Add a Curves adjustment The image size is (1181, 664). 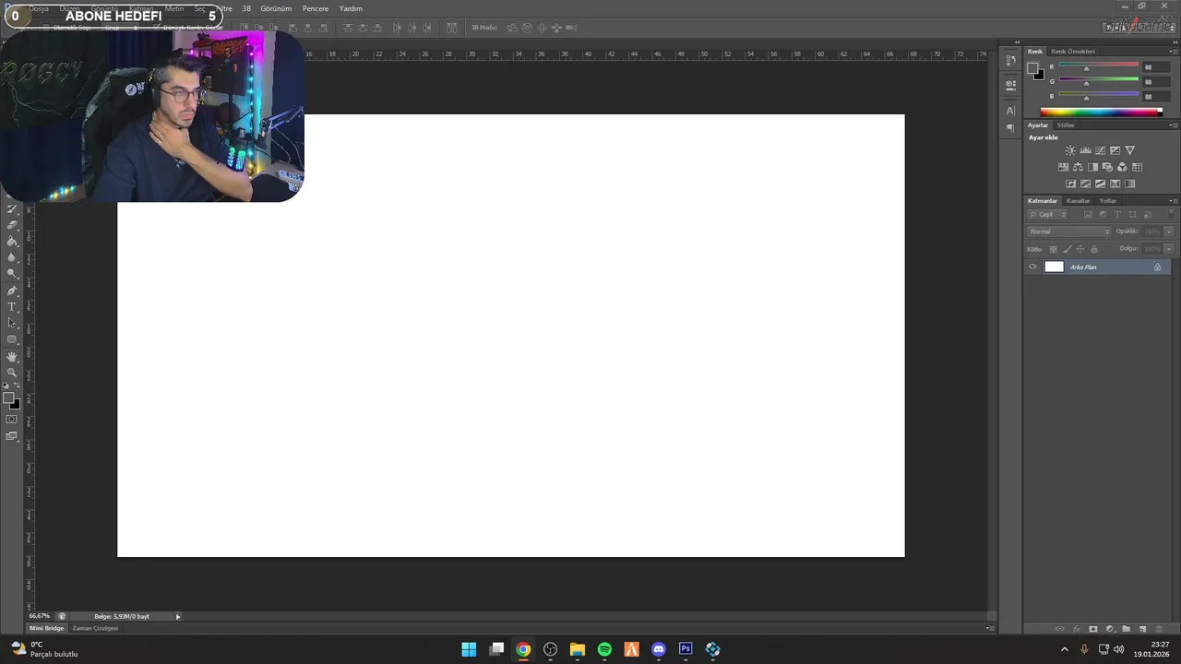(1100, 150)
